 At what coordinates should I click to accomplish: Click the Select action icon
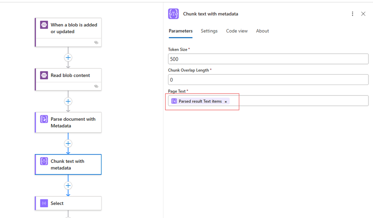44,203
